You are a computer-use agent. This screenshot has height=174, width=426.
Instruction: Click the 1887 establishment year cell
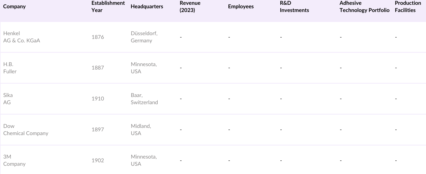pyautogui.click(x=98, y=68)
